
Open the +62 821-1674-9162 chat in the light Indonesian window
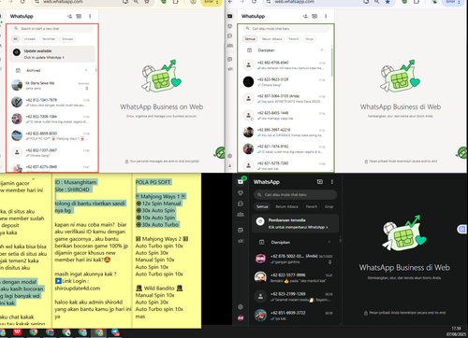point(285,148)
